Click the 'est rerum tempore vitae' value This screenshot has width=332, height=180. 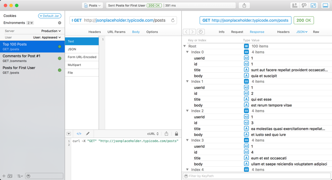[x=271, y=105]
